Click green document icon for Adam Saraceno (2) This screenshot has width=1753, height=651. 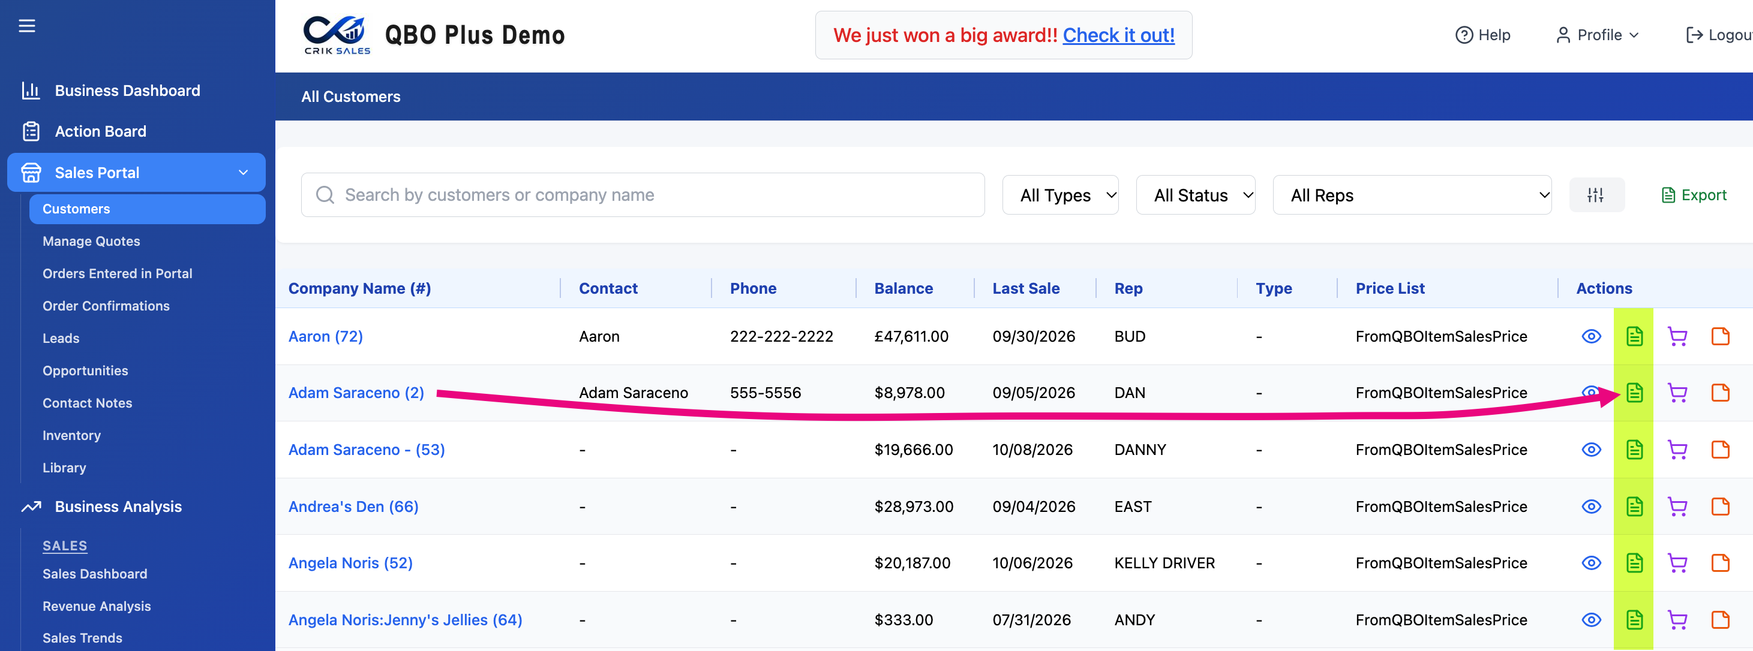pyautogui.click(x=1634, y=393)
